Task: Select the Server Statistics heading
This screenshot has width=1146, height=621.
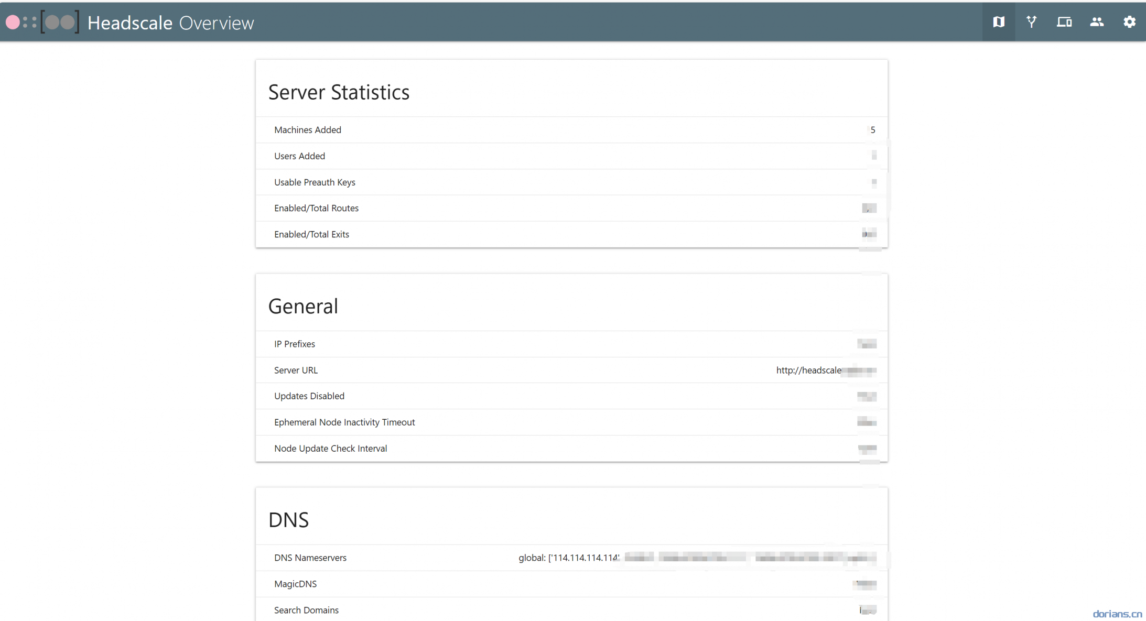Action: click(339, 92)
